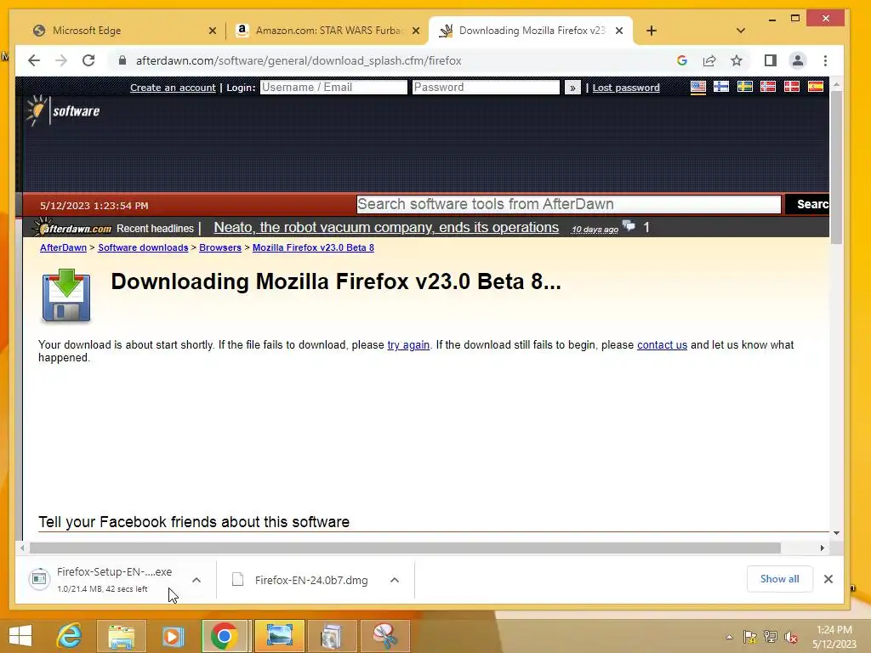This screenshot has width=871, height=653.
Task: Open the Software downloads breadcrumb link
Action: pos(143,247)
